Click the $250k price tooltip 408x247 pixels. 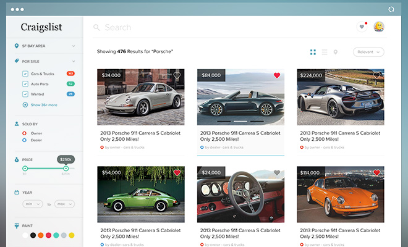click(x=66, y=159)
